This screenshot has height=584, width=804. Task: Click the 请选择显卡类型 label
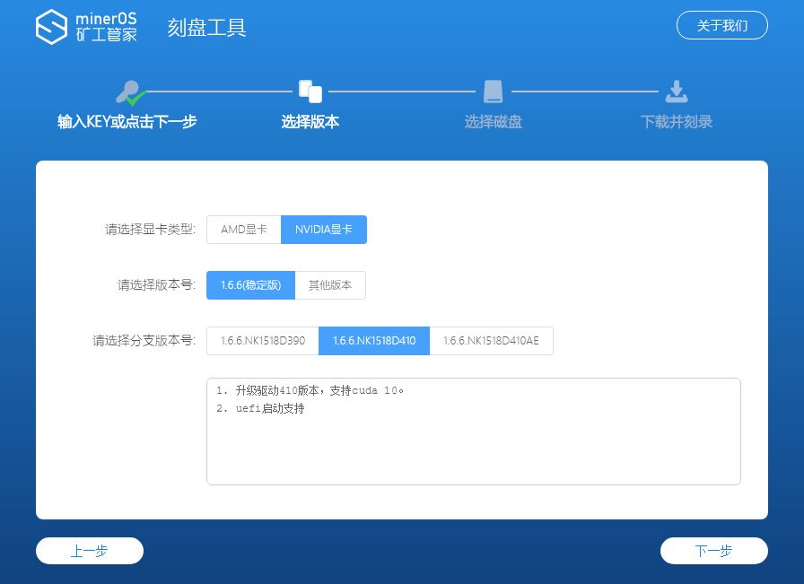pyautogui.click(x=150, y=229)
